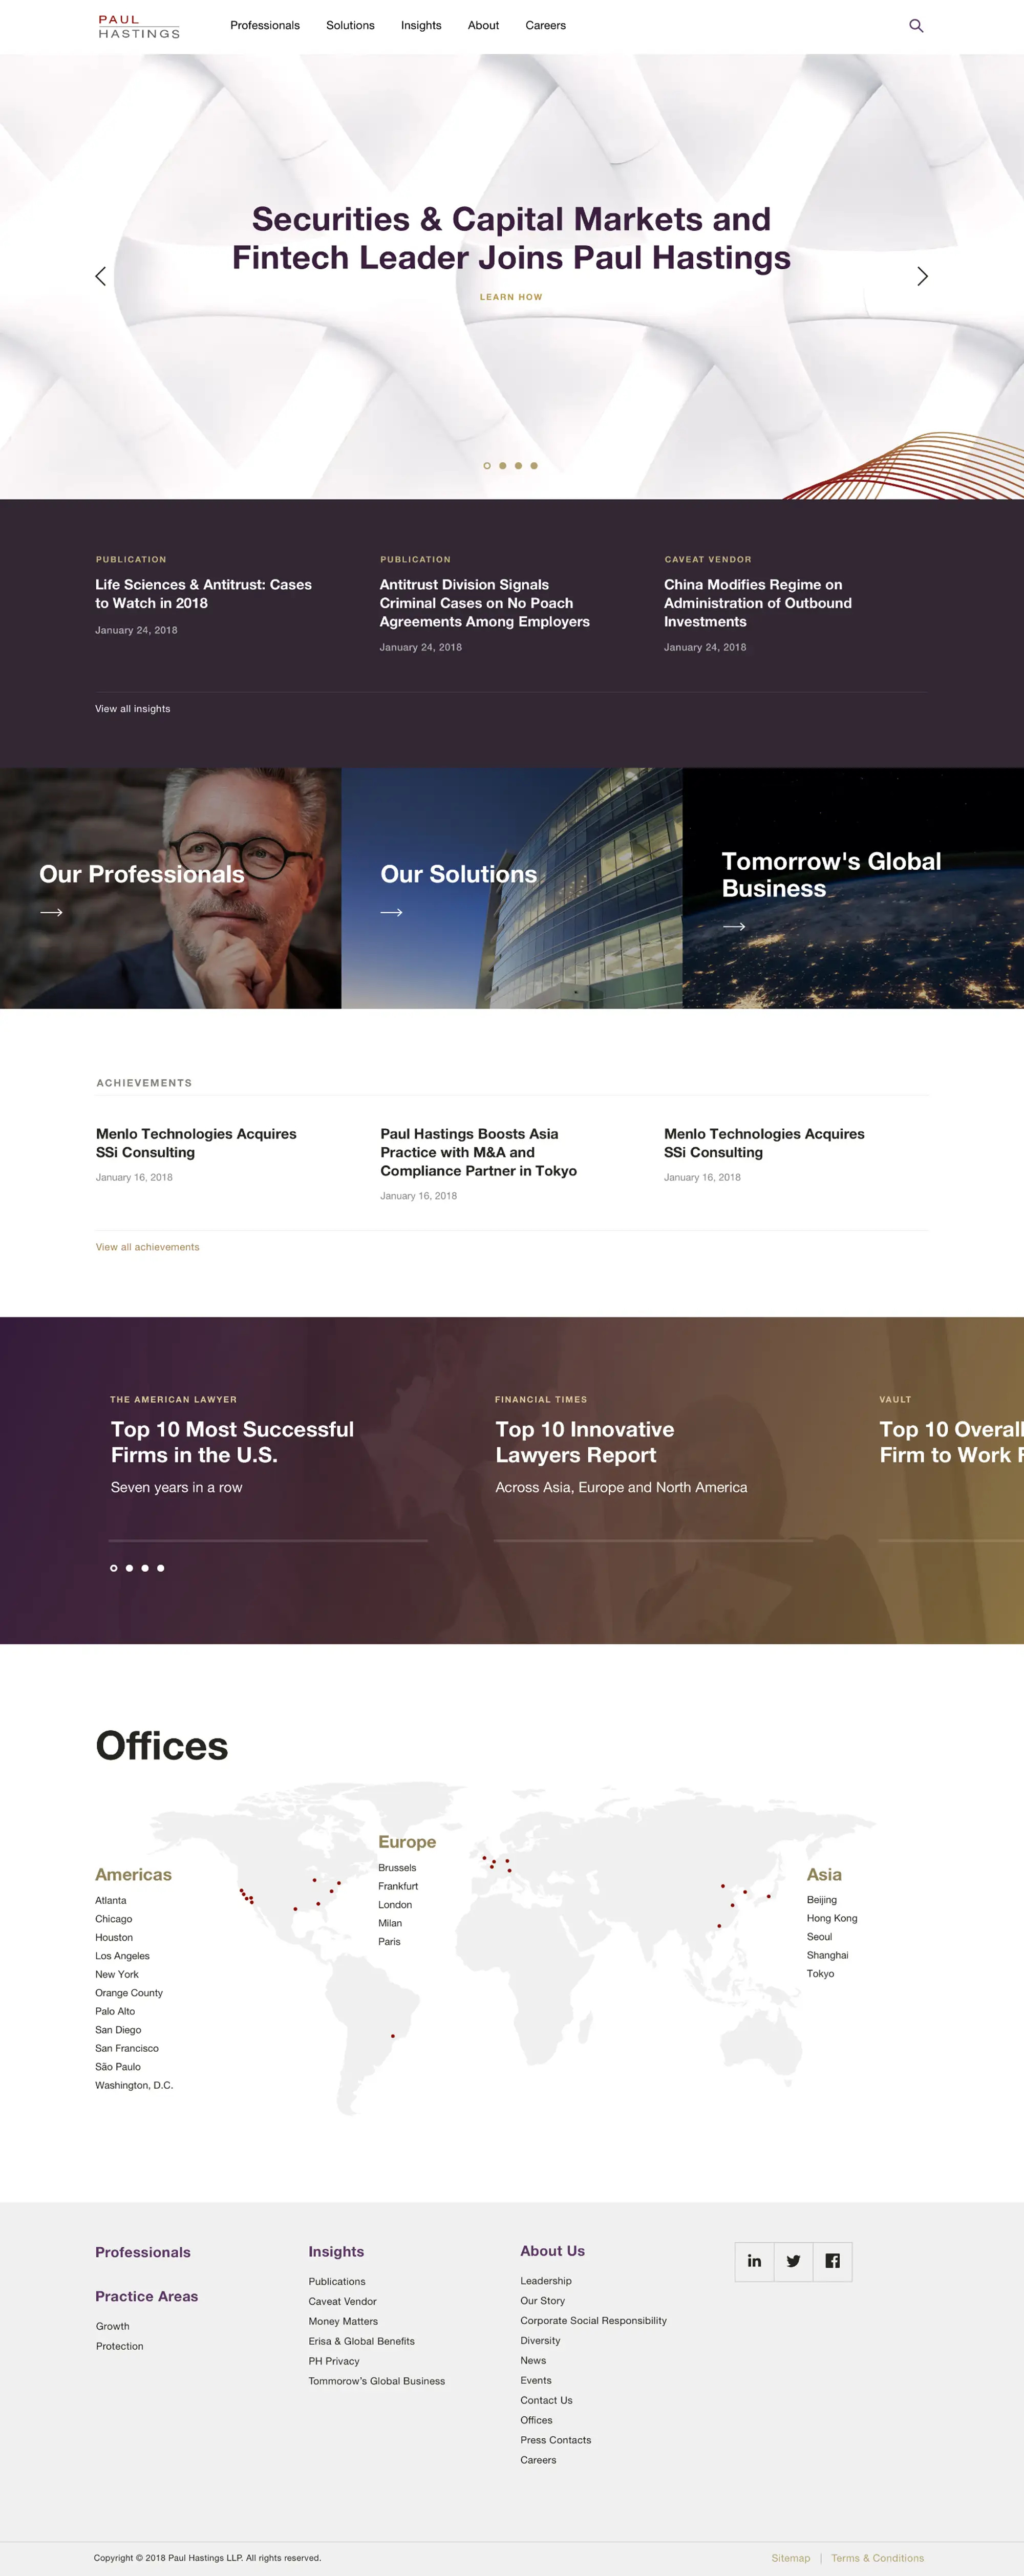This screenshot has width=1024, height=2576.
Task: Open the Sitemap link
Action: click(791, 2558)
